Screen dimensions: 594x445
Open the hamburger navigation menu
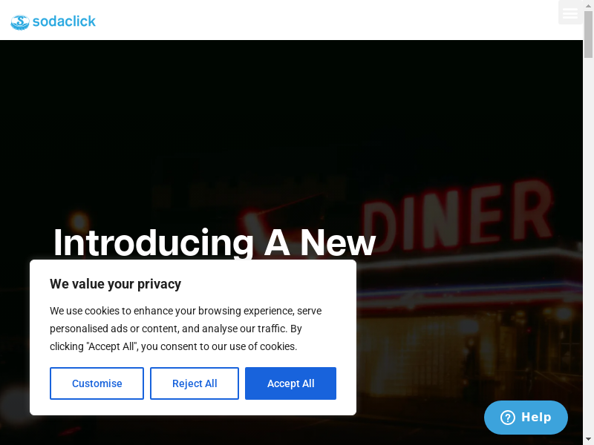point(570,13)
